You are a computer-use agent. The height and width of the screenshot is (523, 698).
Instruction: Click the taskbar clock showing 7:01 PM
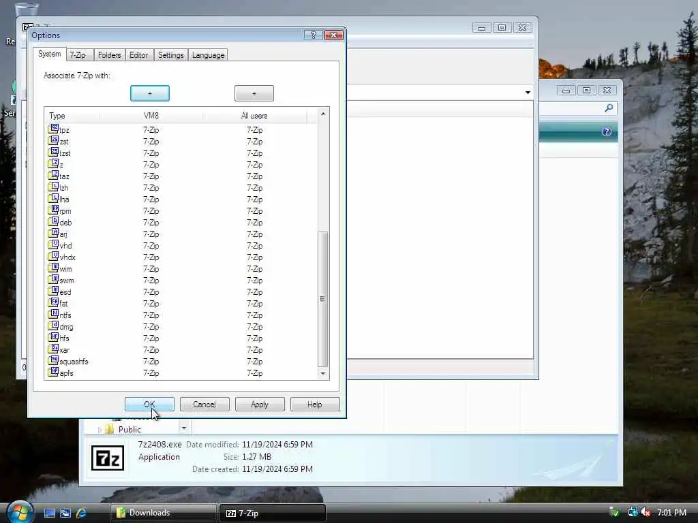pyautogui.click(x=671, y=512)
